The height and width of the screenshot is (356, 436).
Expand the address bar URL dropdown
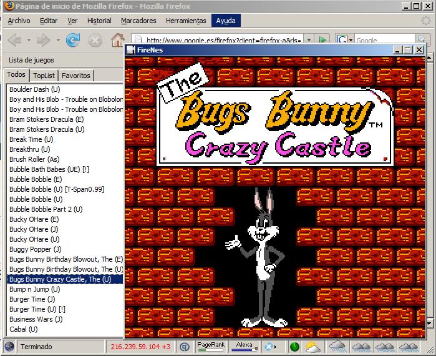click(309, 40)
